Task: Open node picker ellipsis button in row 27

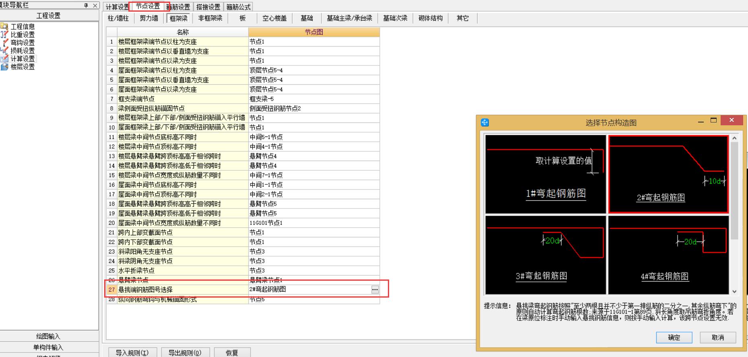Action: [375, 290]
